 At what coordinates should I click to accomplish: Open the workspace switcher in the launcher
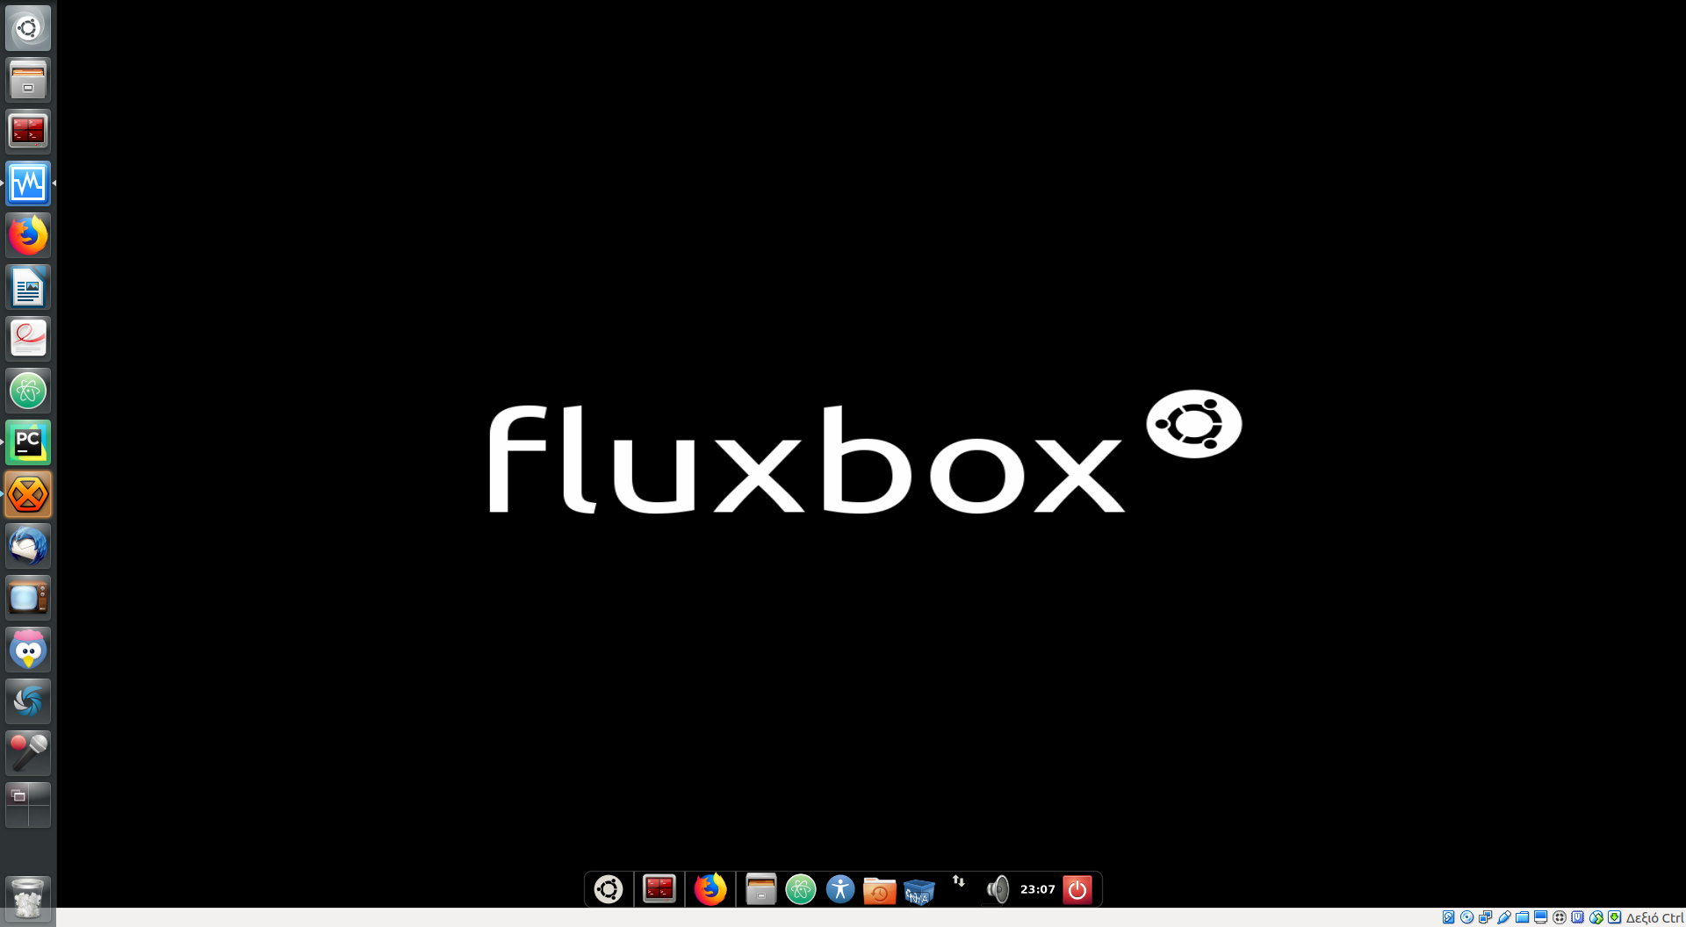click(28, 805)
